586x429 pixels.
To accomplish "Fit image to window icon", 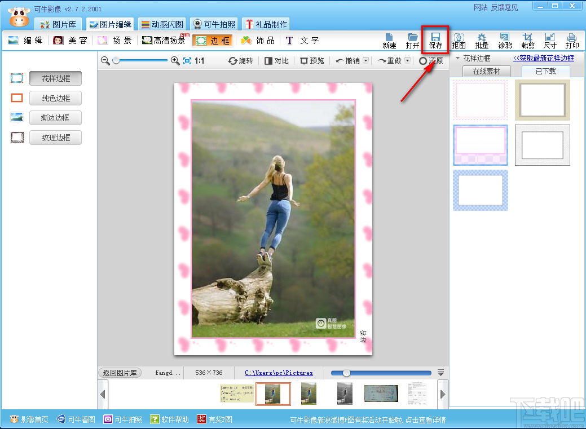I will point(187,61).
